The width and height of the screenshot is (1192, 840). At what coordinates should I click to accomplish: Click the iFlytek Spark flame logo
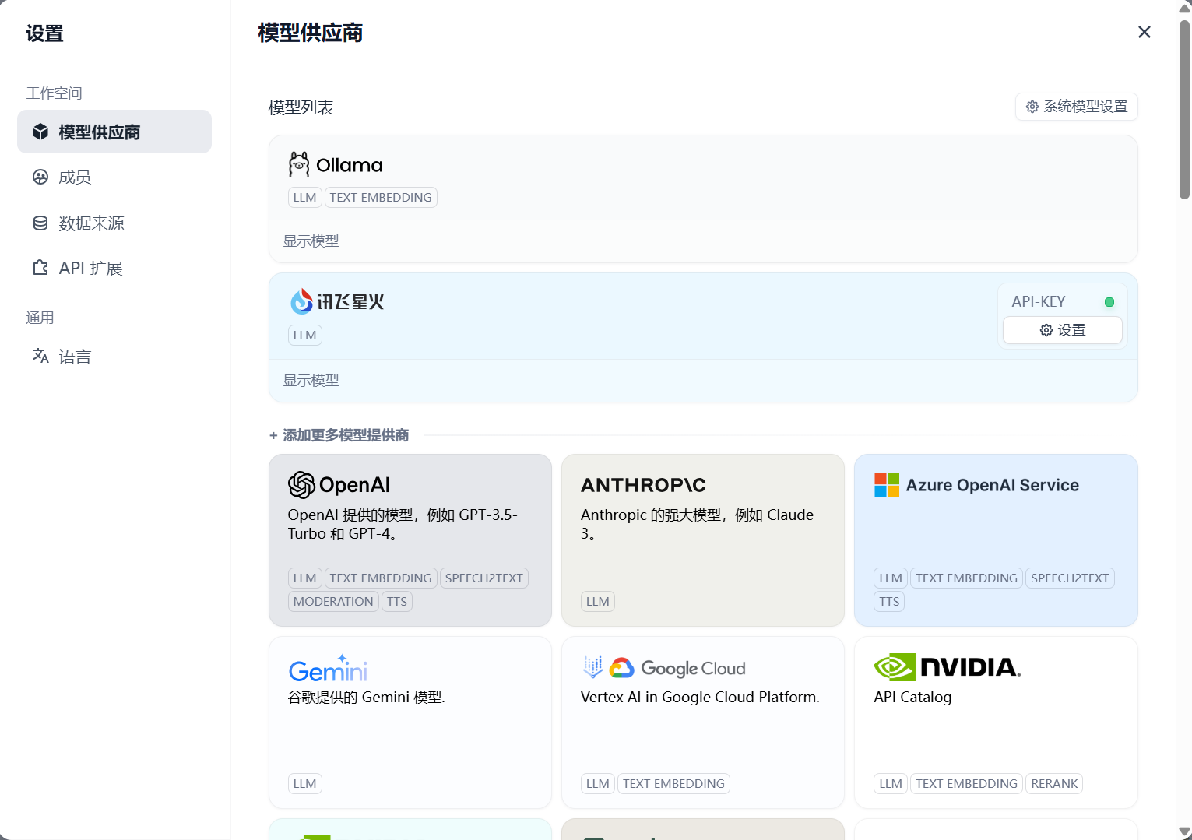301,301
